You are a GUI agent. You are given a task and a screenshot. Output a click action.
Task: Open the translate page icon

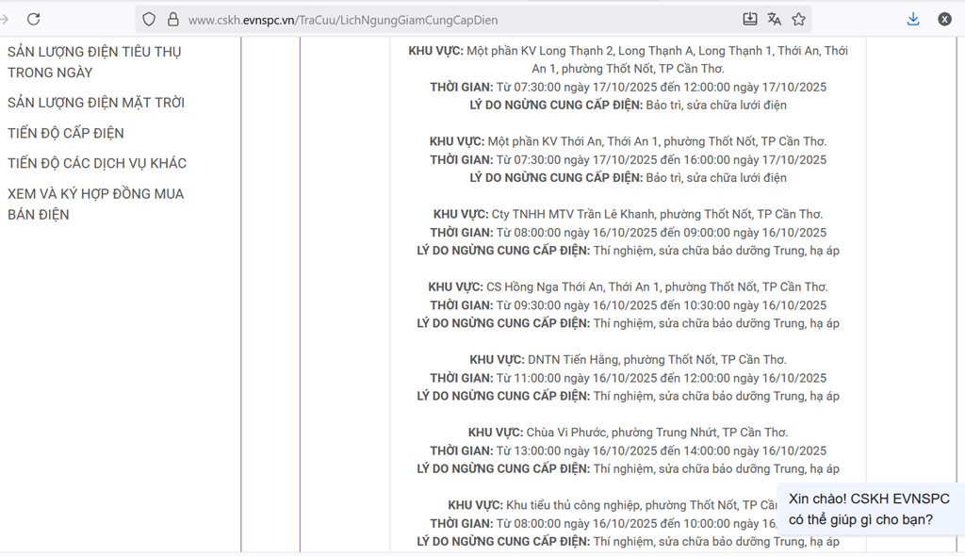[x=774, y=19]
